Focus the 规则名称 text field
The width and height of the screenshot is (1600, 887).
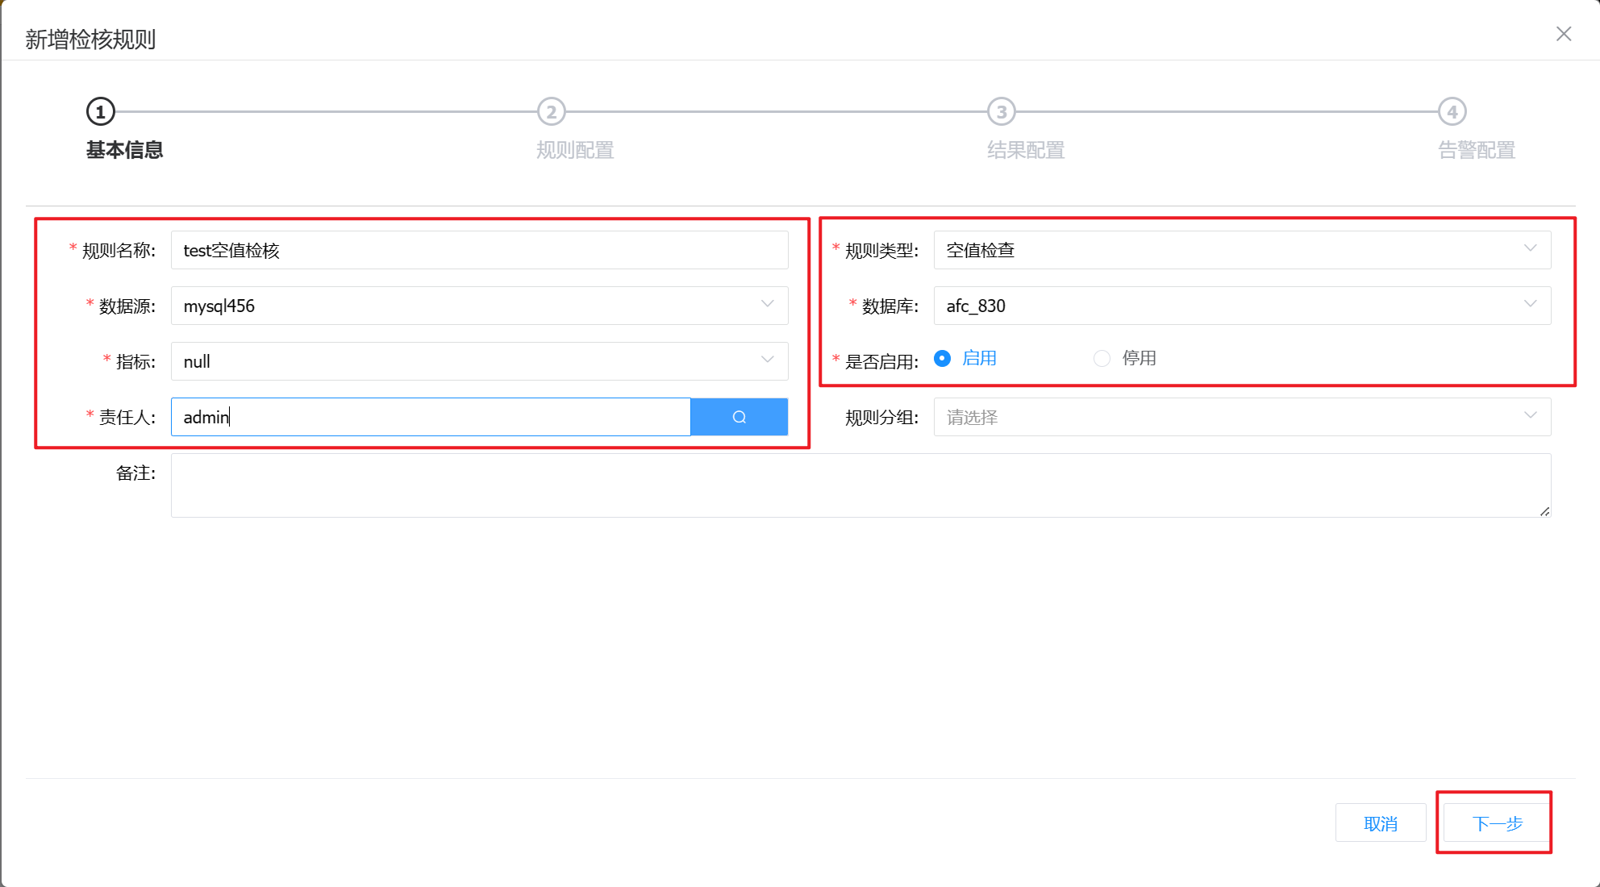pyautogui.click(x=479, y=250)
